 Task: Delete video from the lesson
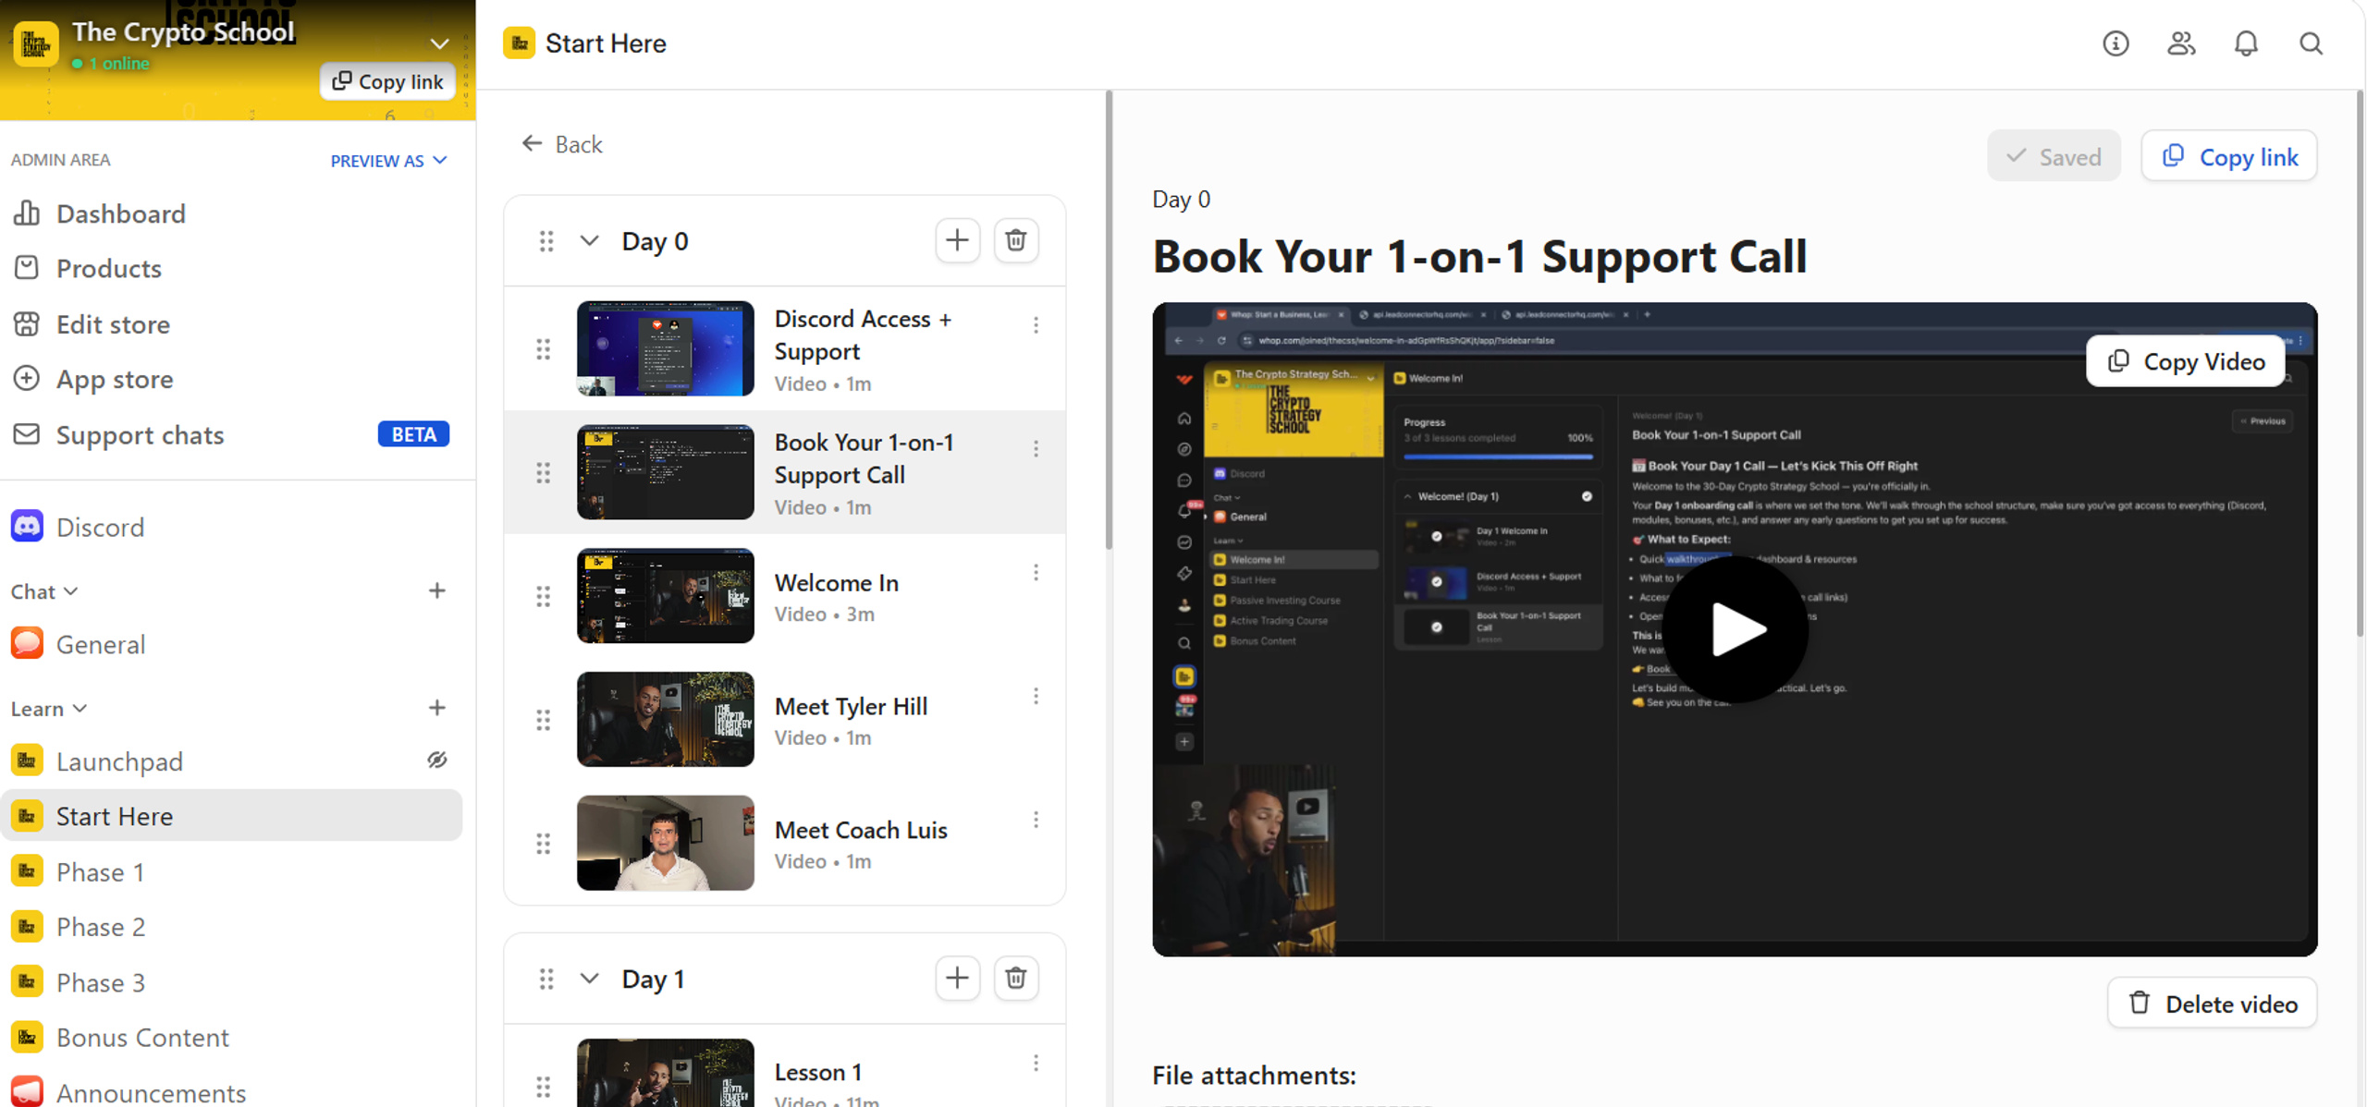(x=2213, y=1004)
